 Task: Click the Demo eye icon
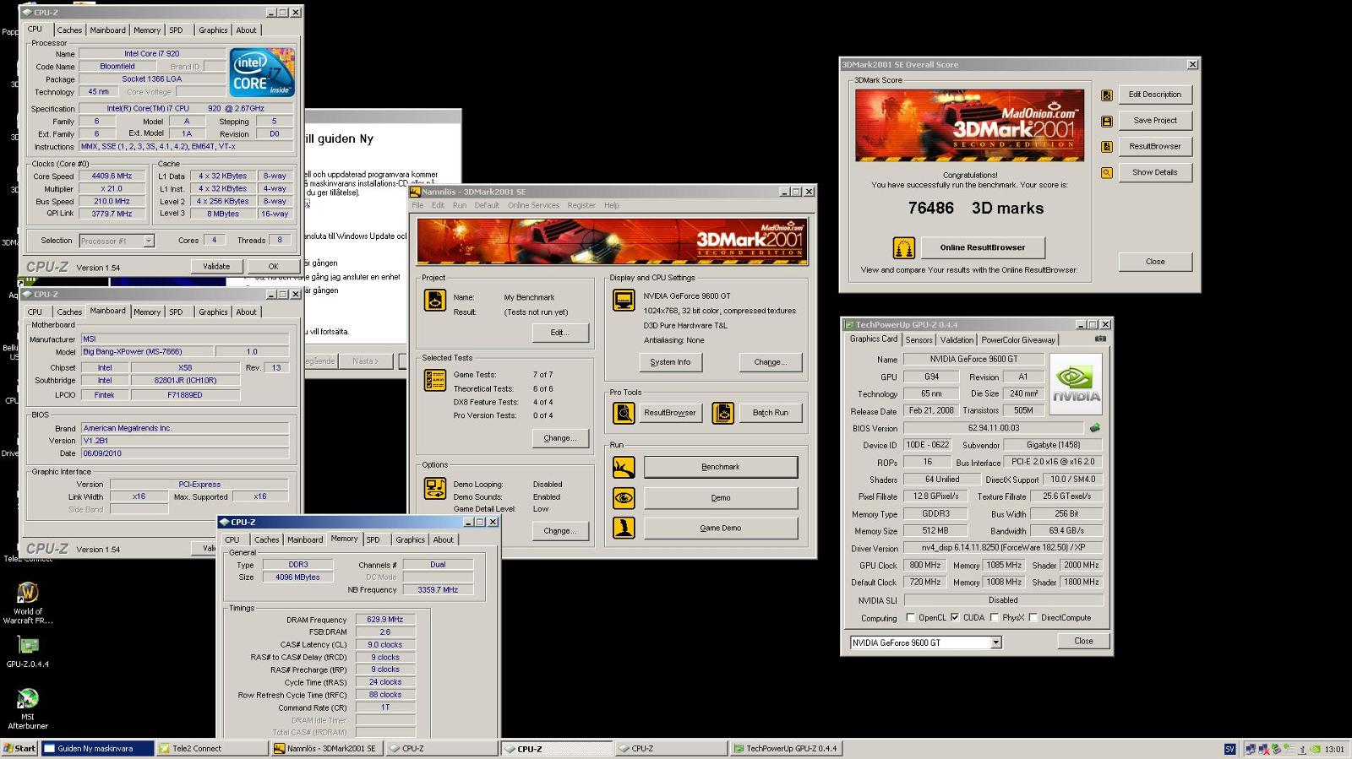coord(624,497)
